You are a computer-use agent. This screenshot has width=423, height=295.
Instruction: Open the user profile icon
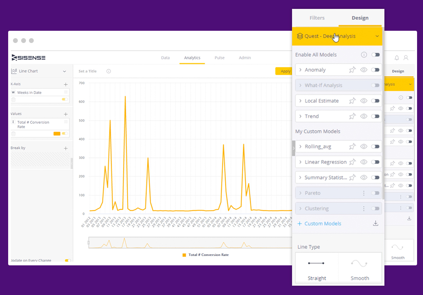[x=406, y=58]
